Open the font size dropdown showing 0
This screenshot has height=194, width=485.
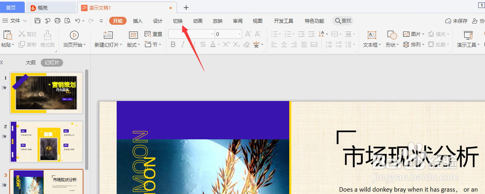240,34
